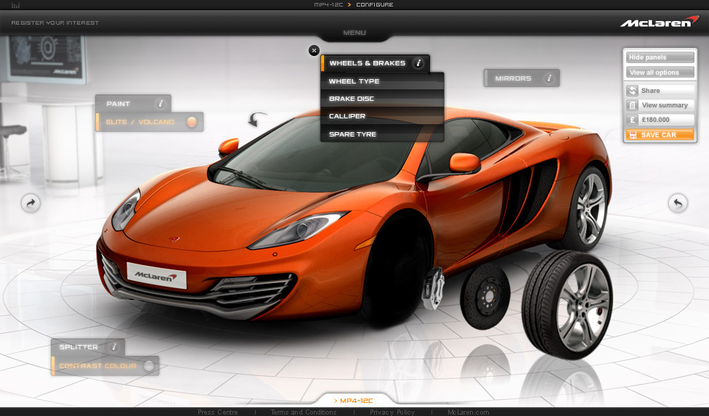Open Wheels & Brakes info icon

pyautogui.click(x=418, y=63)
